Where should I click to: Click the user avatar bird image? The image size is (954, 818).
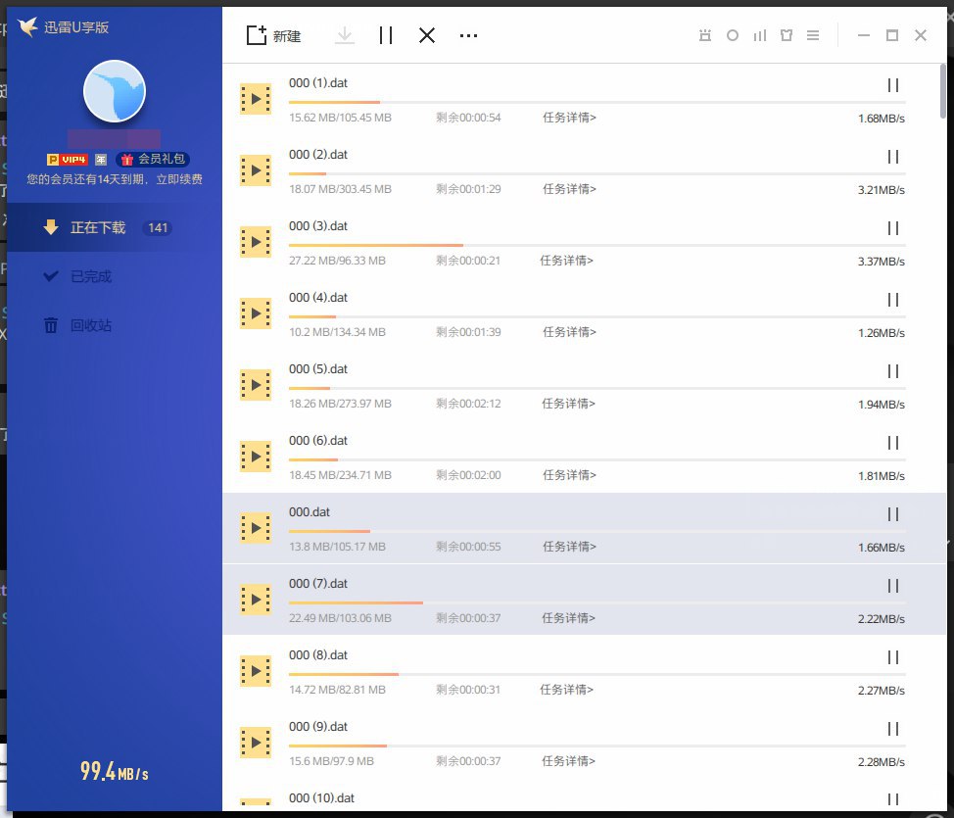click(x=115, y=90)
